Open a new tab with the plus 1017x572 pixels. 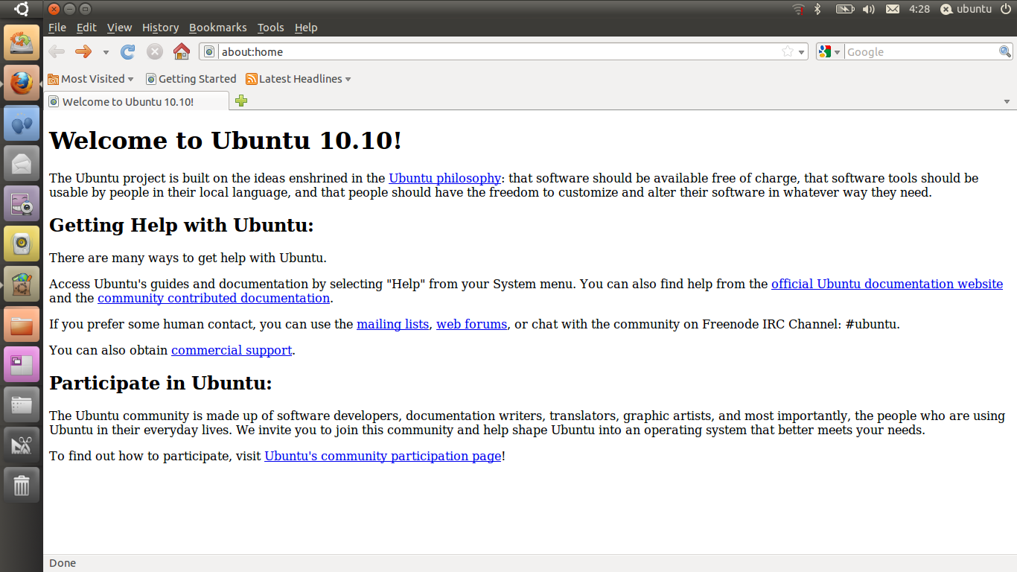(241, 101)
